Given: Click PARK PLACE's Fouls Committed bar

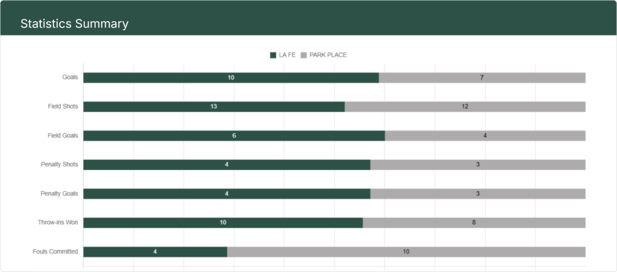Looking at the screenshot, I should point(406,251).
